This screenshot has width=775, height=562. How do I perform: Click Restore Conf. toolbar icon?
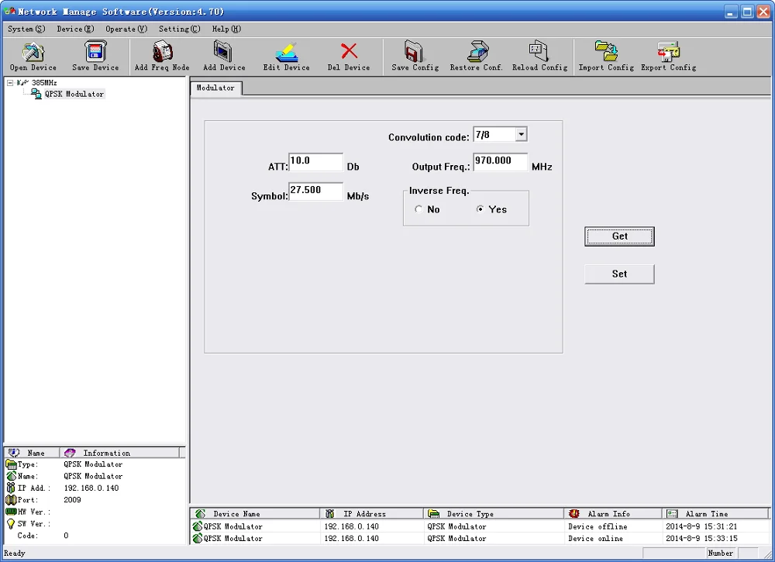click(x=477, y=51)
